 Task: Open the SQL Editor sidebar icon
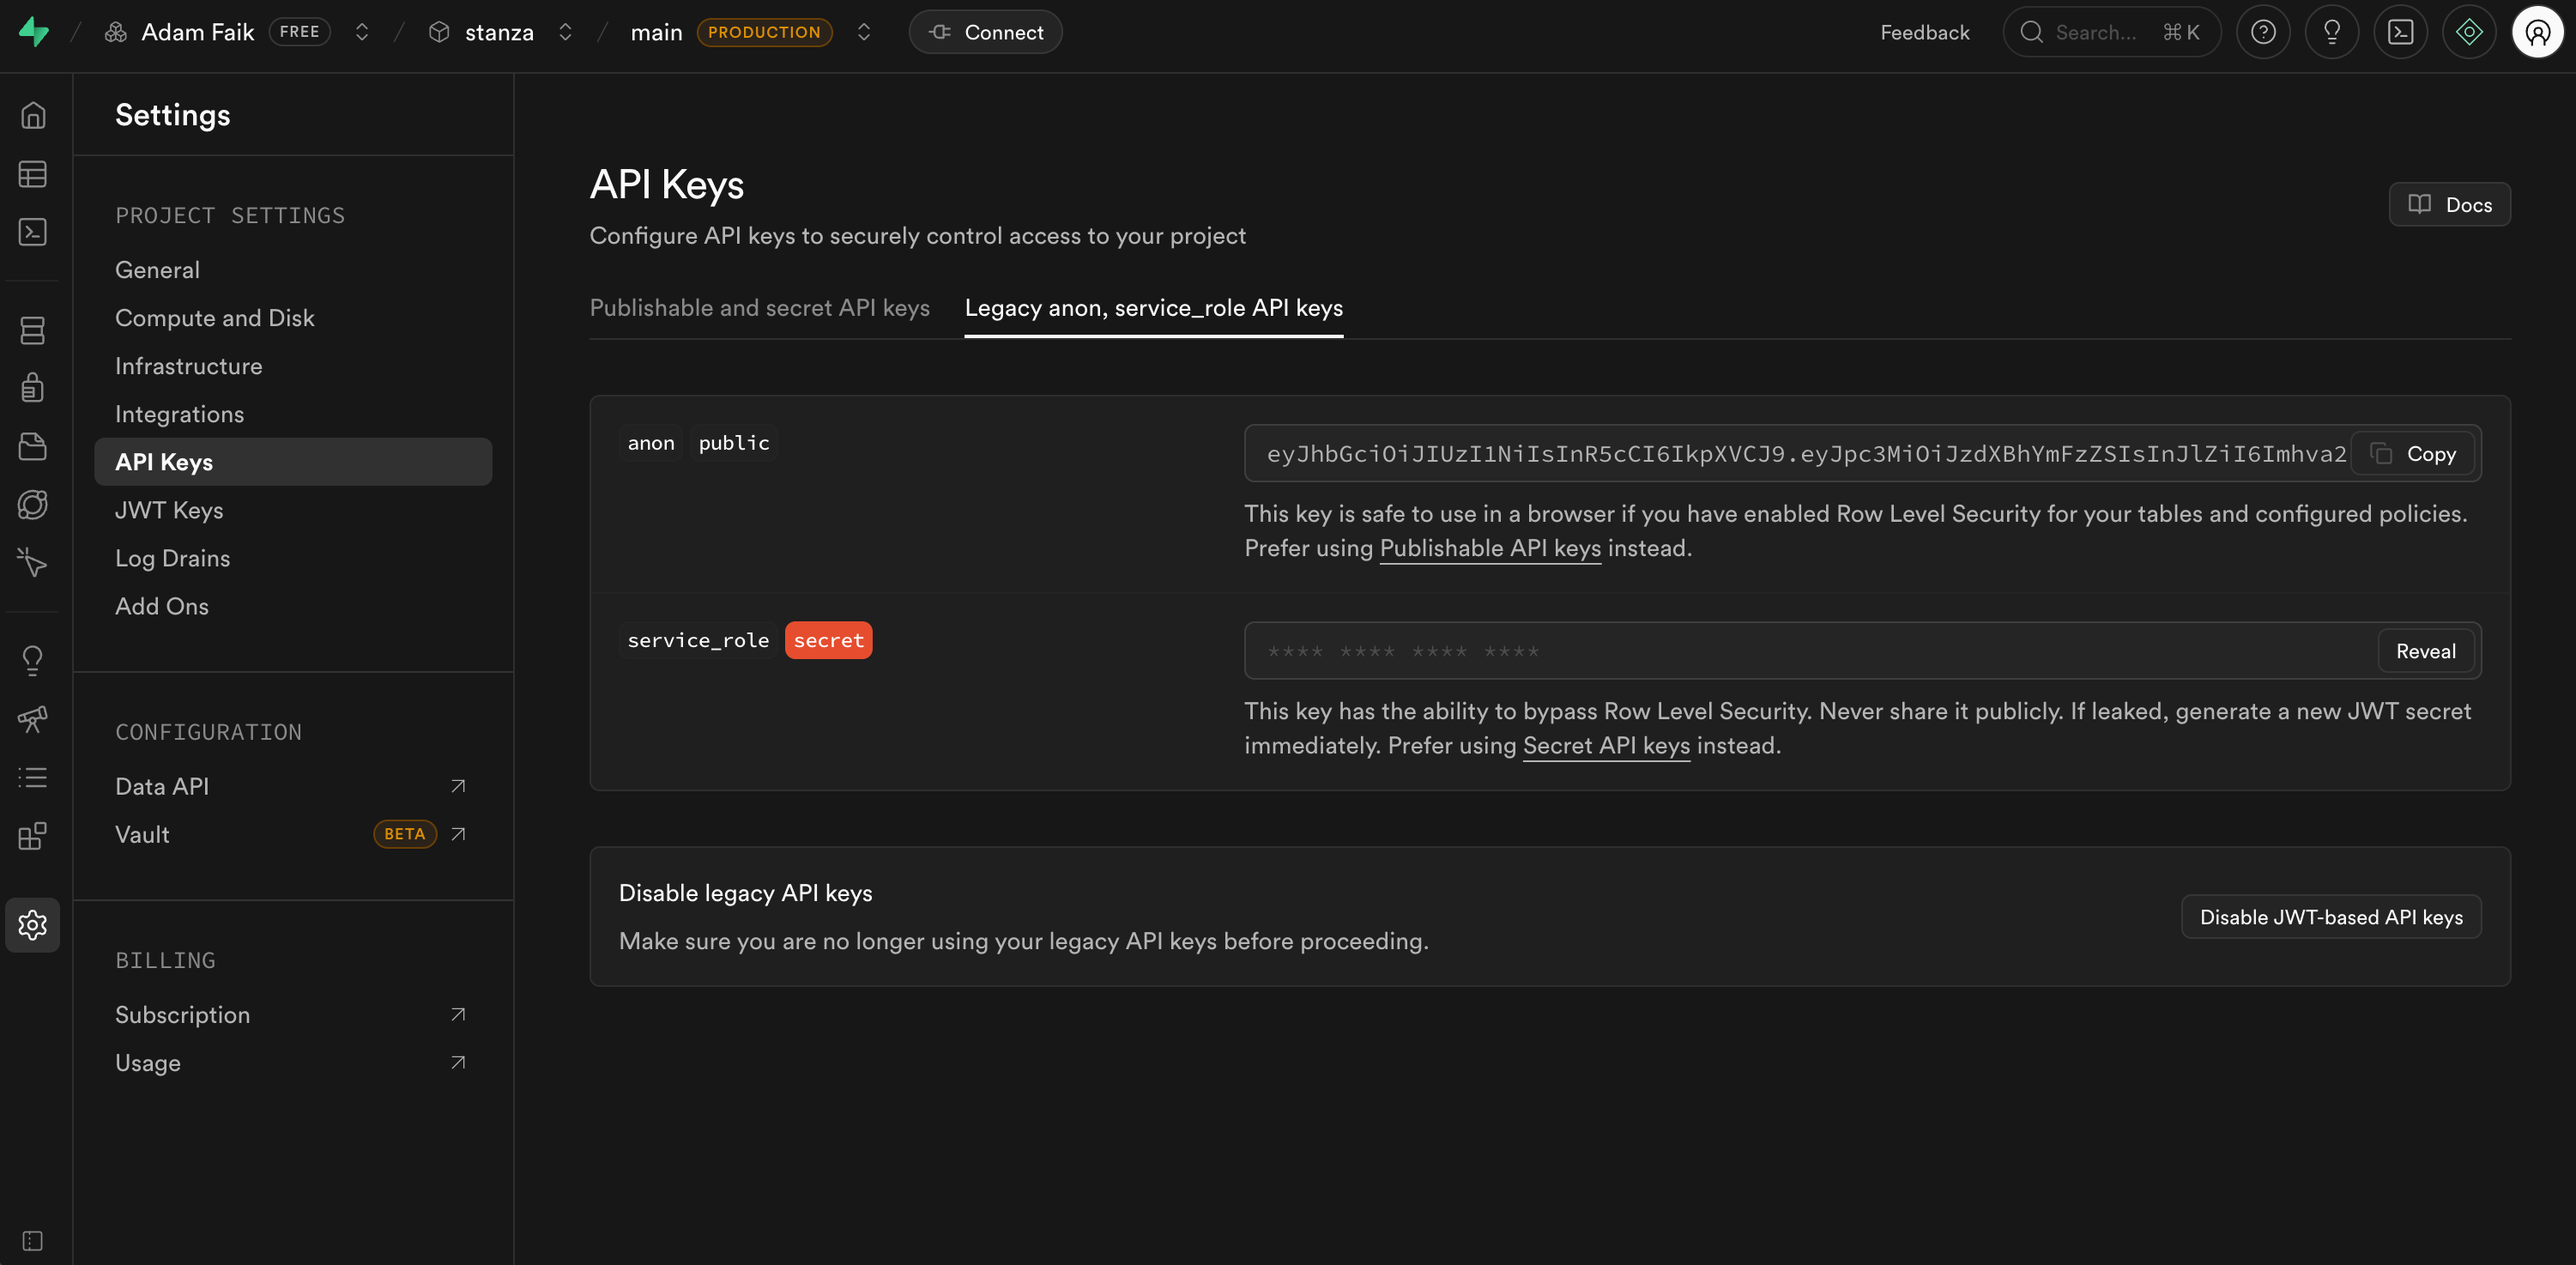33,232
